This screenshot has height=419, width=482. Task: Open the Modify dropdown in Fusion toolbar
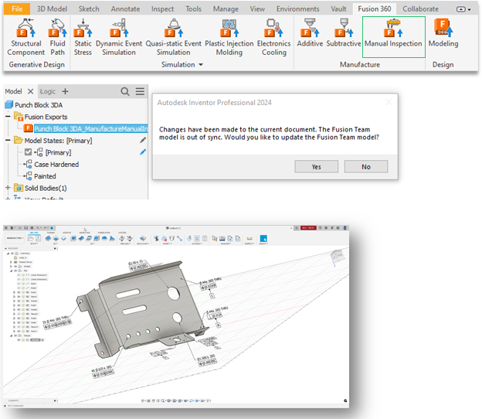167,244
